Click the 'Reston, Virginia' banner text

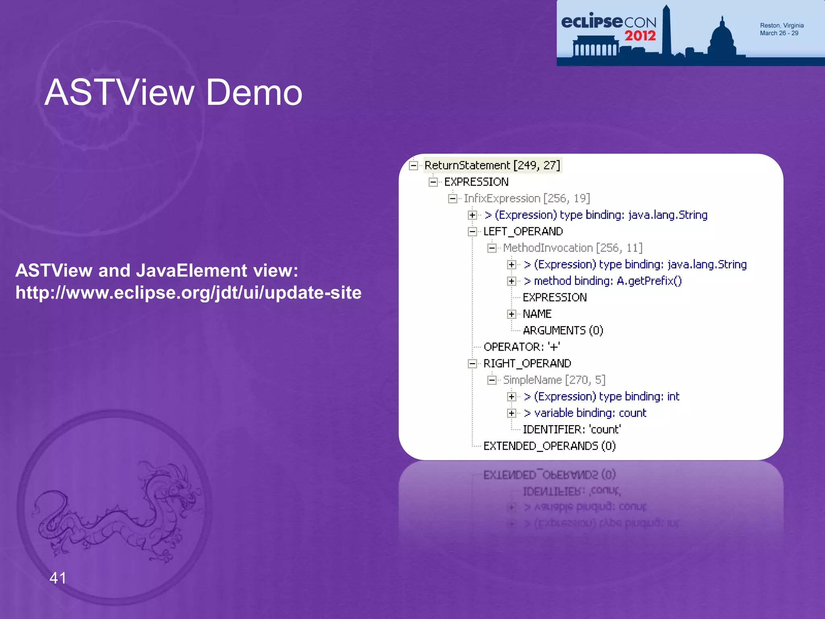coord(781,25)
